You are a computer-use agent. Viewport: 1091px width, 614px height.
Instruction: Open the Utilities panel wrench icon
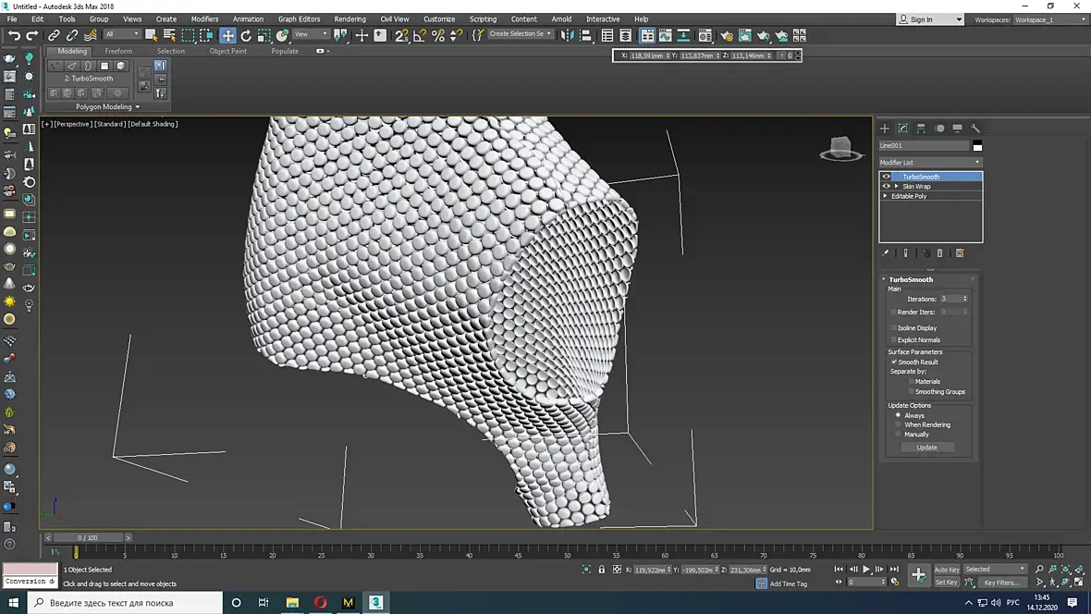point(975,129)
